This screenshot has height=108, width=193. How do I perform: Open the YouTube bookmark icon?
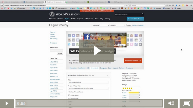point(8,8)
